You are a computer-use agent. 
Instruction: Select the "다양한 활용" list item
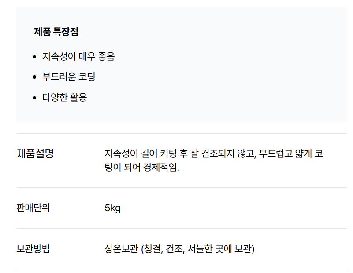pyautogui.click(x=64, y=97)
